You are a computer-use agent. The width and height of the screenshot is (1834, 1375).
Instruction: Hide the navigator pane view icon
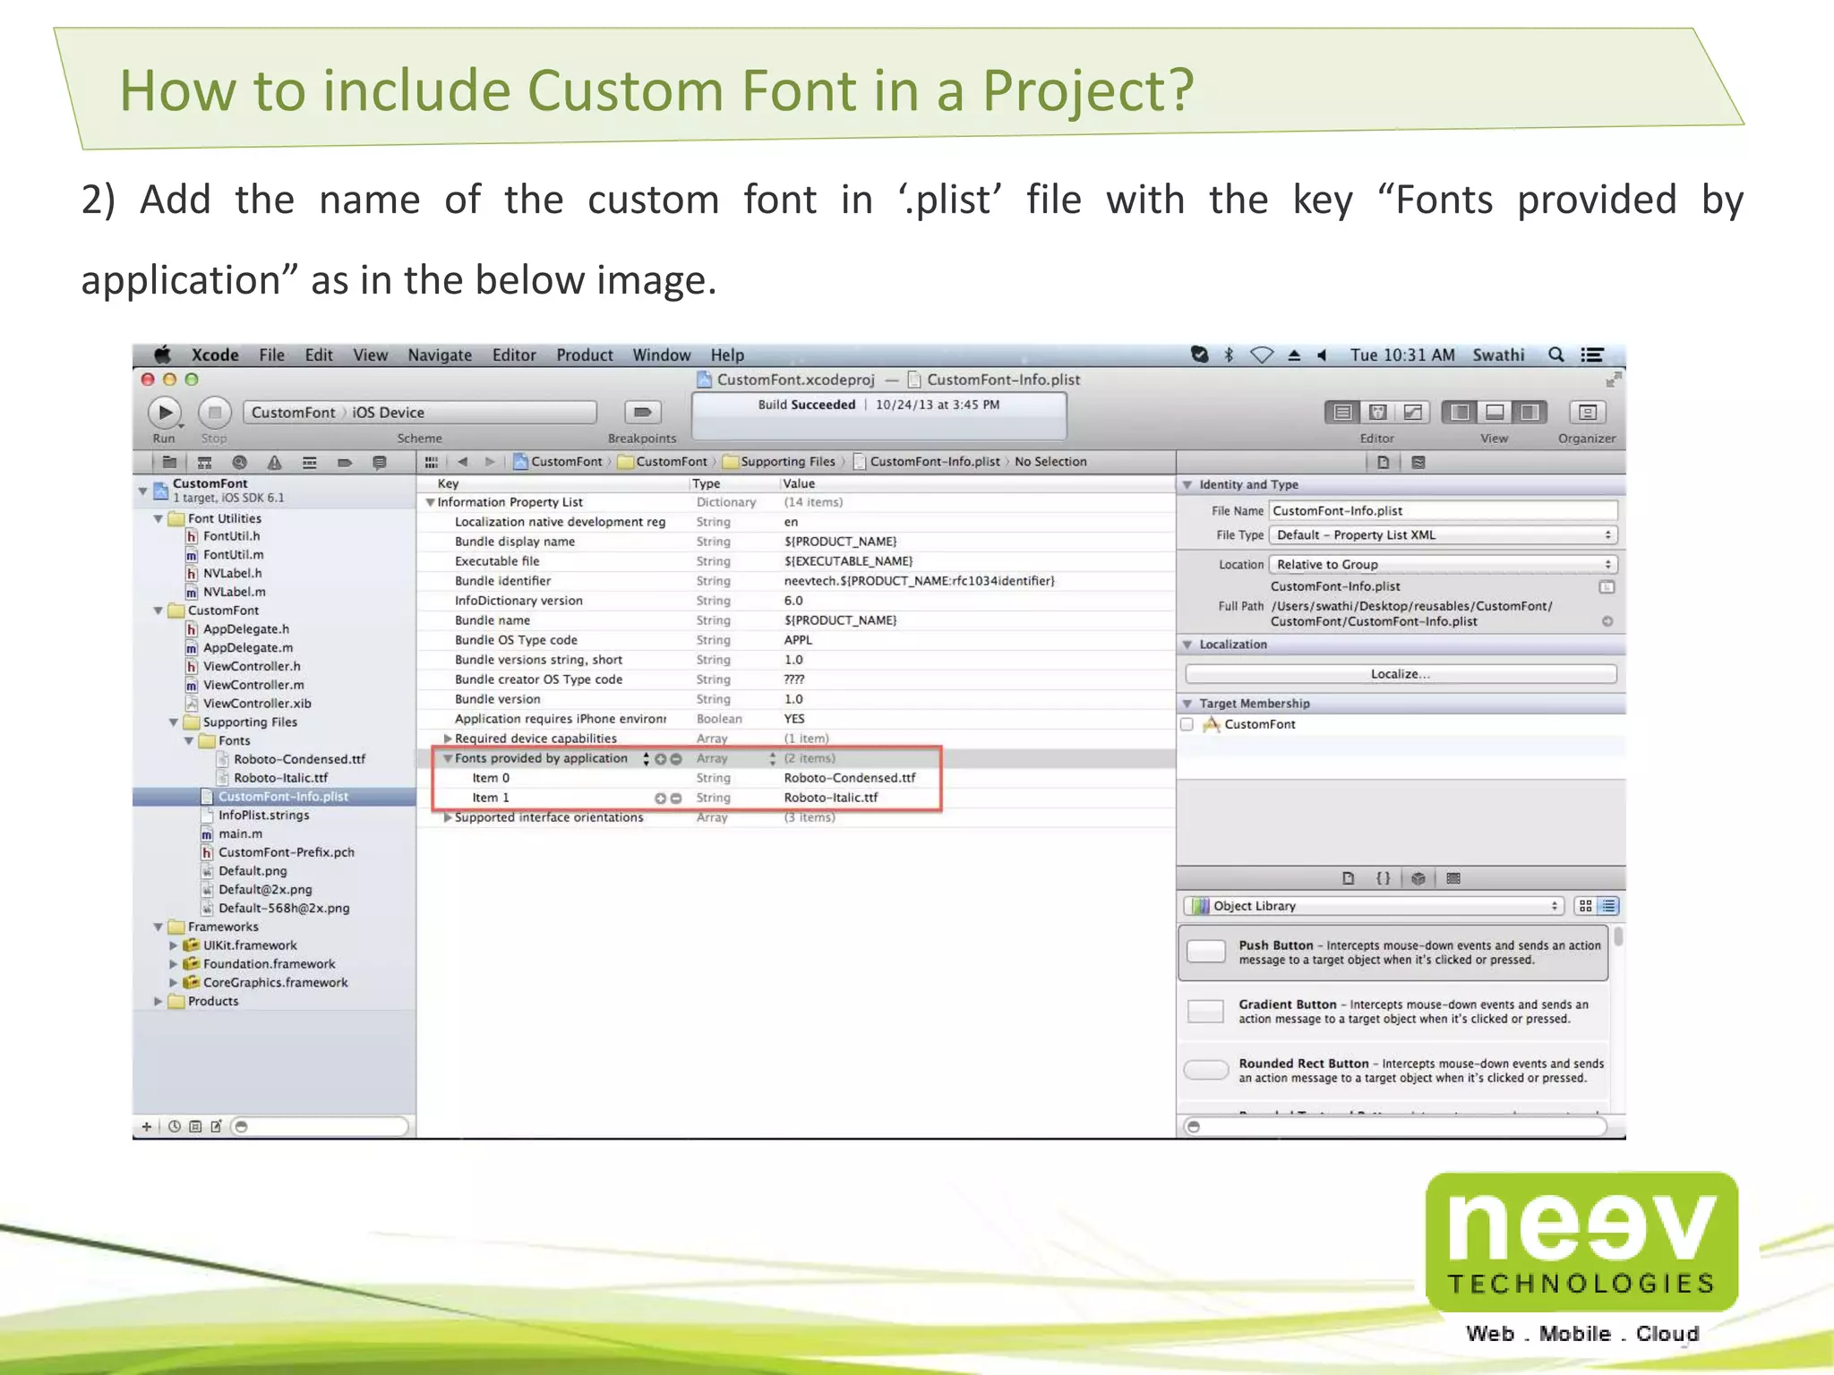click(x=1460, y=412)
